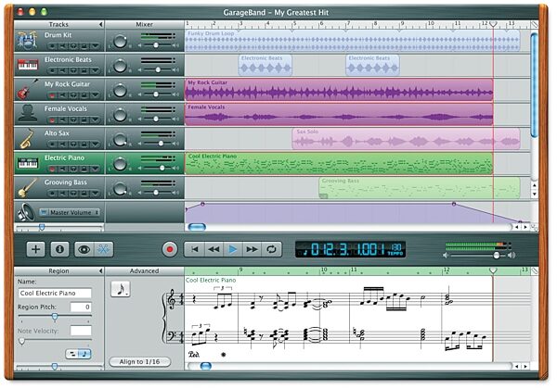The width and height of the screenshot is (557, 389).
Task: Open the Track Info panel
Action: coord(59,249)
